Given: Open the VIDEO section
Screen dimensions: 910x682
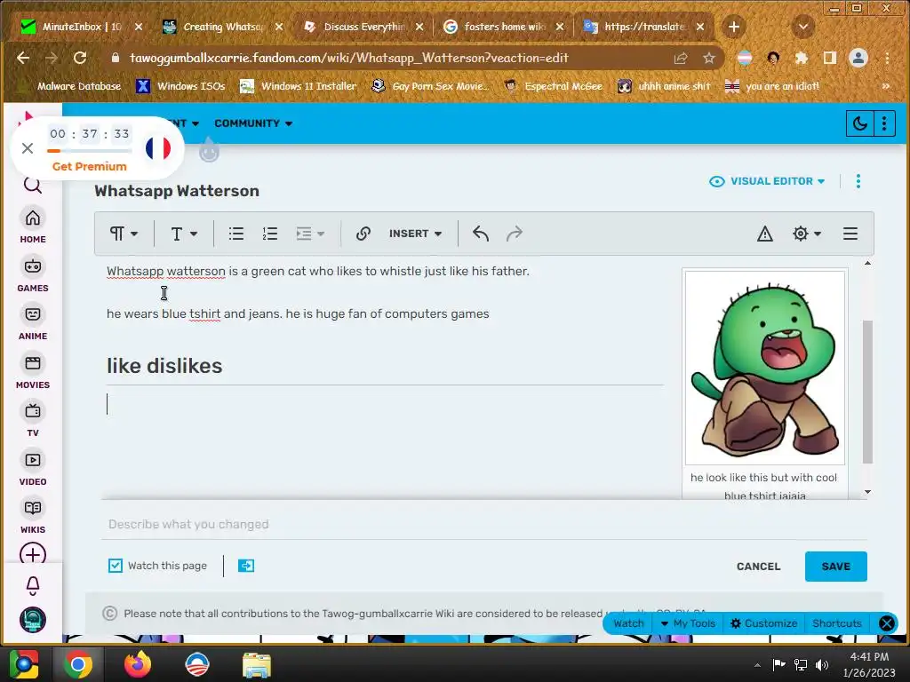Looking at the screenshot, I should click(33, 469).
